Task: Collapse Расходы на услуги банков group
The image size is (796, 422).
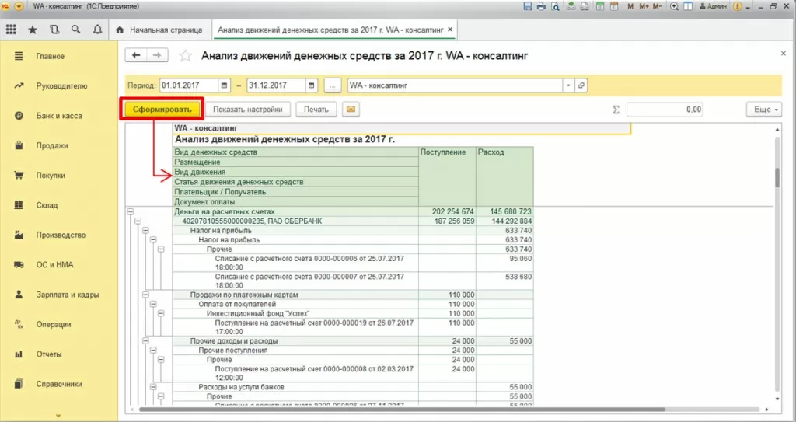Action: tap(153, 387)
